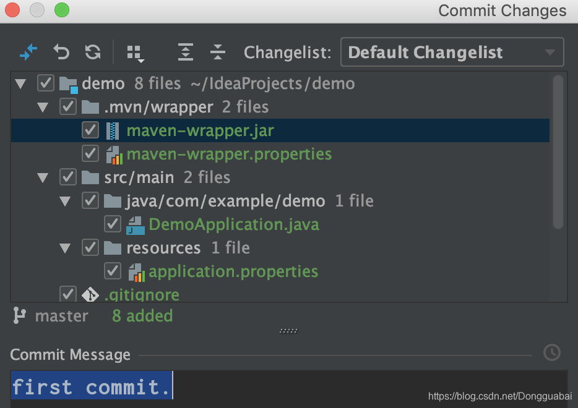Collapse the src/main folder node
578x408 pixels.
(42, 177)
